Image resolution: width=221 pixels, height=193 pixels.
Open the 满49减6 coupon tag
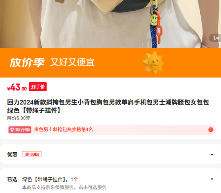[x=32, y=154]
